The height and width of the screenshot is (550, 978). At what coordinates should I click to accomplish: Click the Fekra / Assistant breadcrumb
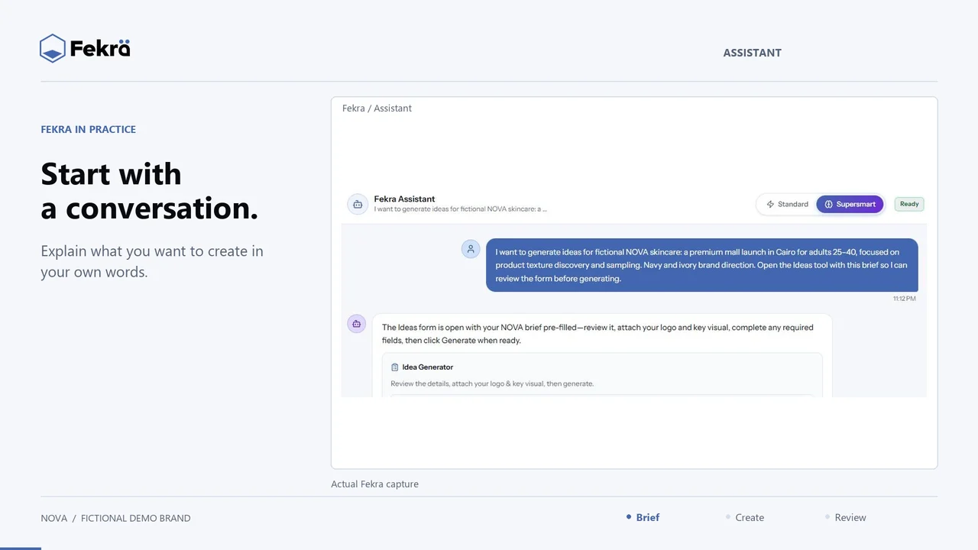377,108
